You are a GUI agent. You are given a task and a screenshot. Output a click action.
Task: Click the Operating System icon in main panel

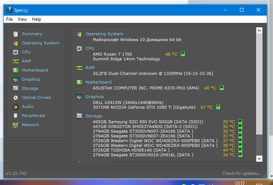79,34
